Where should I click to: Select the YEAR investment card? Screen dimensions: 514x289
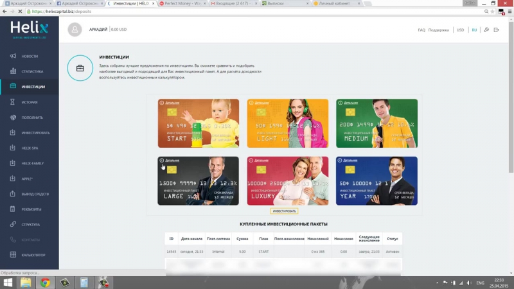[x=377, y=181]
